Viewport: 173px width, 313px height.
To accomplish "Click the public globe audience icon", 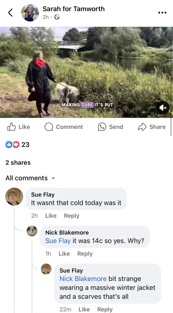I will click(57, 17).
